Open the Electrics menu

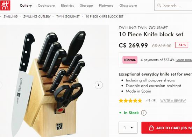[67, 6]
